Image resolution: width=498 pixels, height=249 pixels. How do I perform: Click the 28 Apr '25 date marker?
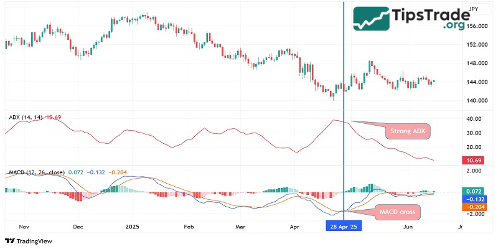(x=344, y=227)
